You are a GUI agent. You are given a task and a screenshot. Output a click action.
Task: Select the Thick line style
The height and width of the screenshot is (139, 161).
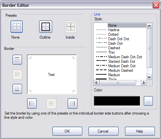click(120, 79)
